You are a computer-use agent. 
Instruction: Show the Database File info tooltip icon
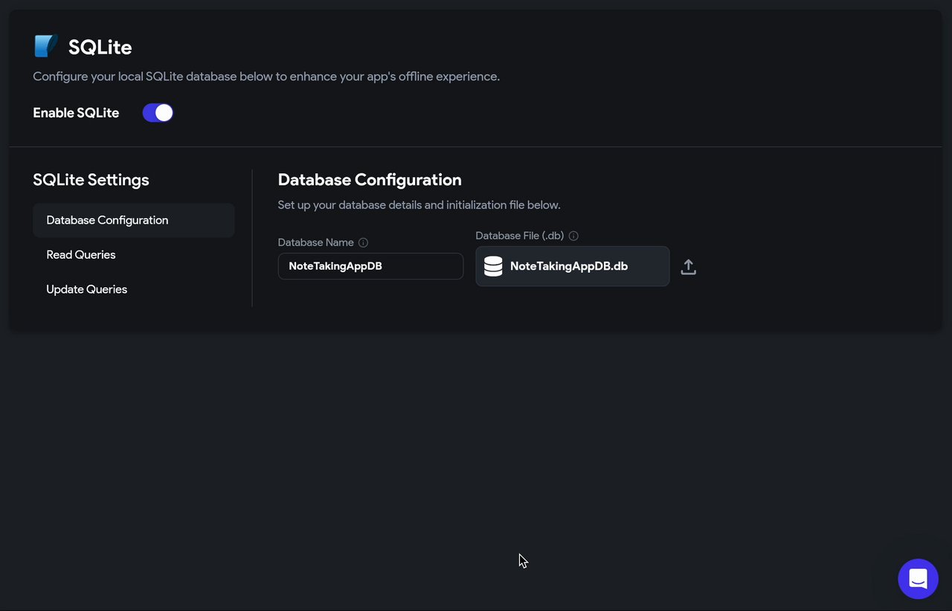point(573,236)
